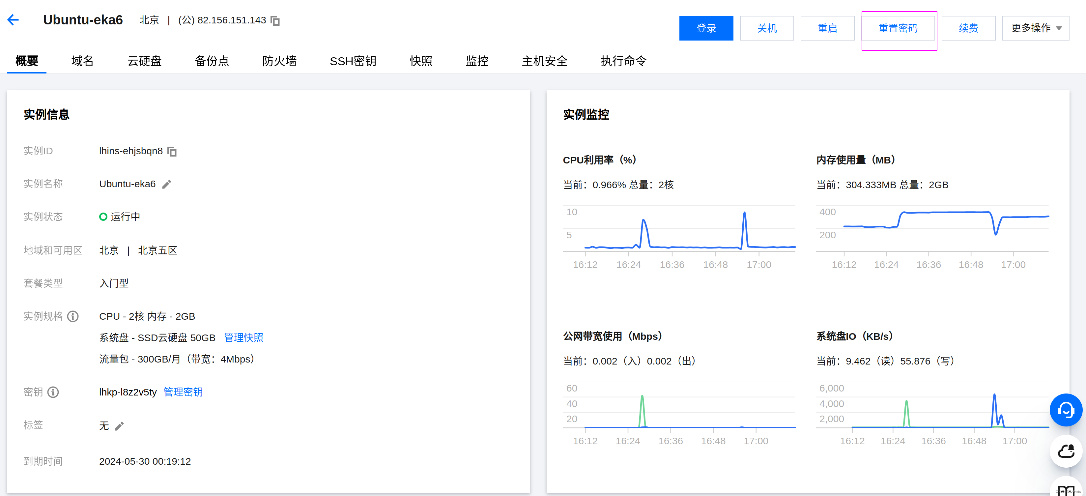Open the 监控 tab
Screen dimensions: 1086x496
(x=477, y=61)
